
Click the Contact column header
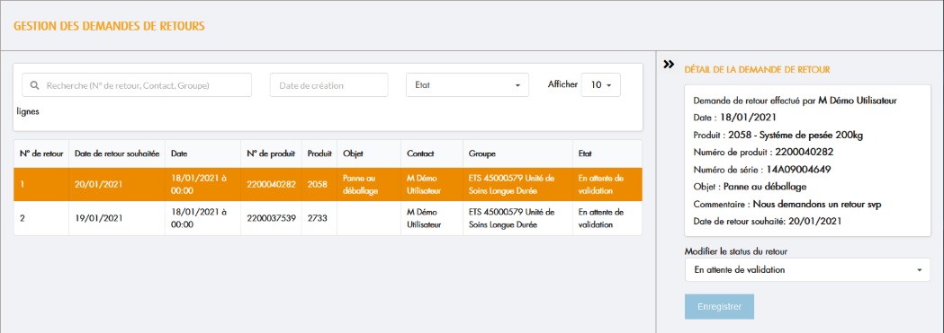(x=432, y=153)
